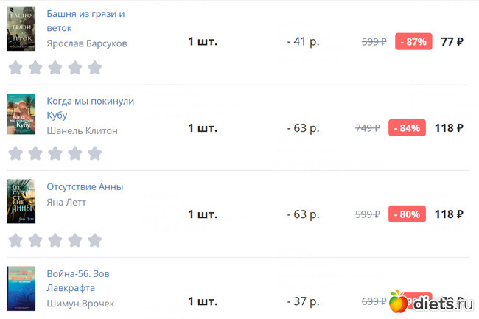Rate Отсутствие Анны two stars
The width and height of the screenshot is (479, 319).
(35, 240)
